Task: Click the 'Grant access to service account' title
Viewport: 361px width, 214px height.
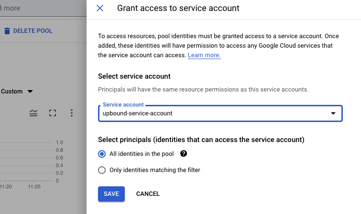Action: (178, 8)
